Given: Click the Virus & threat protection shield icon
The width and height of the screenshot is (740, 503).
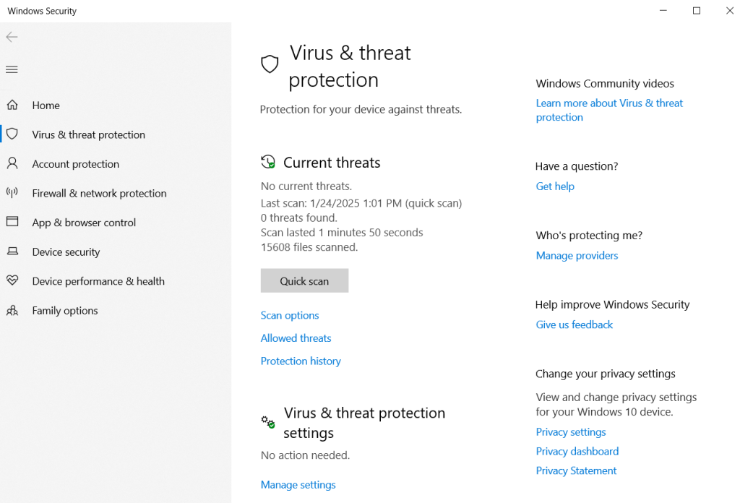Looking at the screenshot, I should click(x=12, y=134).
